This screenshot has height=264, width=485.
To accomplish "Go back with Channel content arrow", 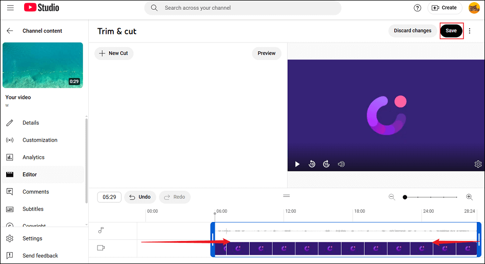I will point(10,31).
